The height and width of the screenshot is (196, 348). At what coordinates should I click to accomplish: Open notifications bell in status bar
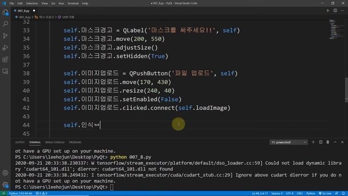click(343, 193)
